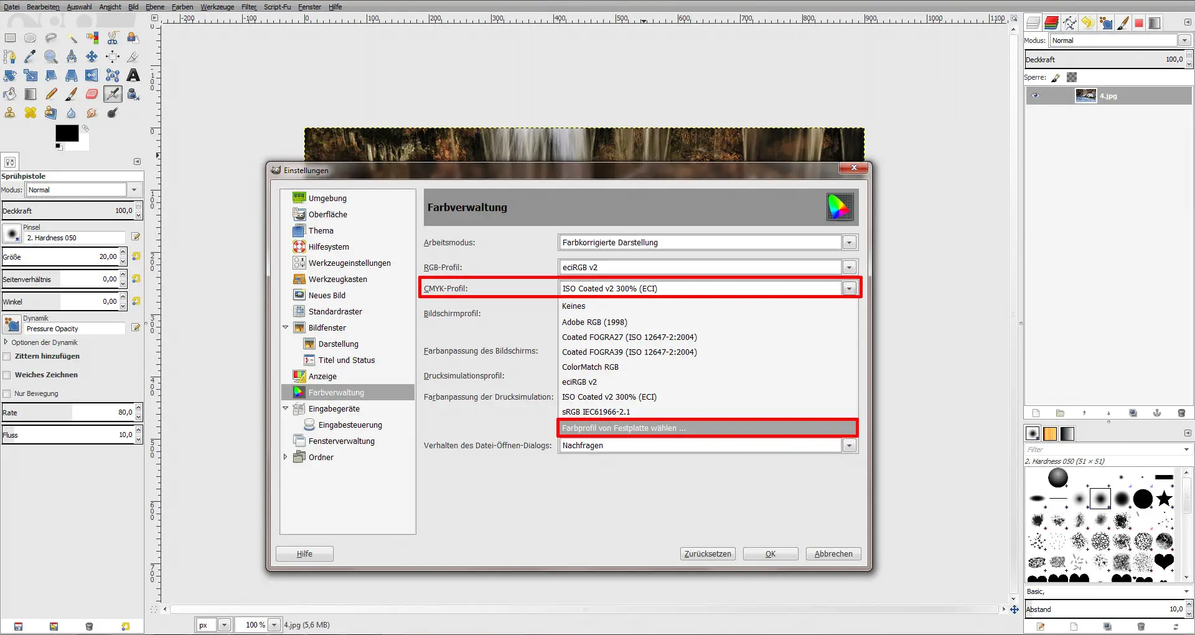The image size is (1195, 635).
Task: Pick the Color Picker eyedropper tool
Action: pos(30,57)
